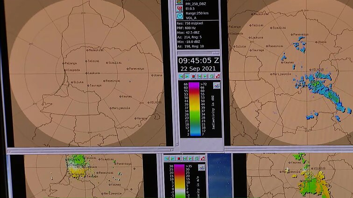The image size is (353, 198).
Task: Click the 22 Sep 2021 date text
Action: click(x=198, y=68)
